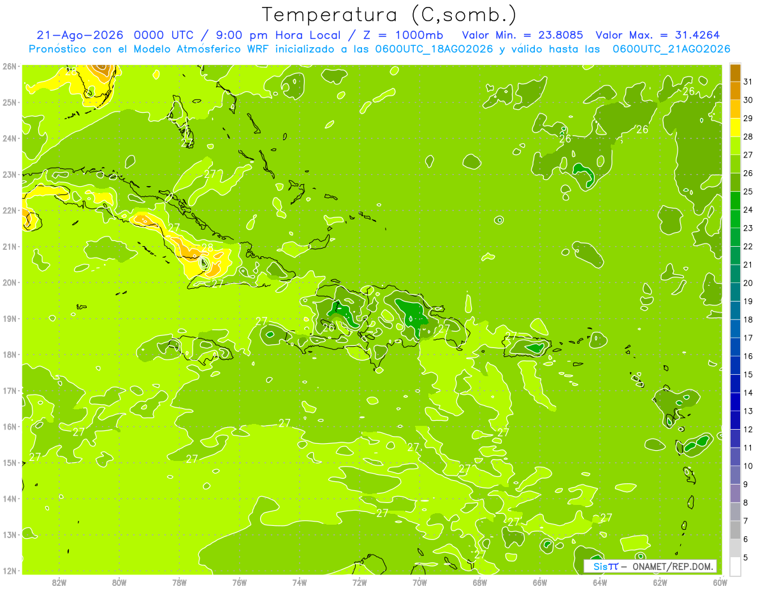Click the dark orange swatch above 31

click(735, 72)
